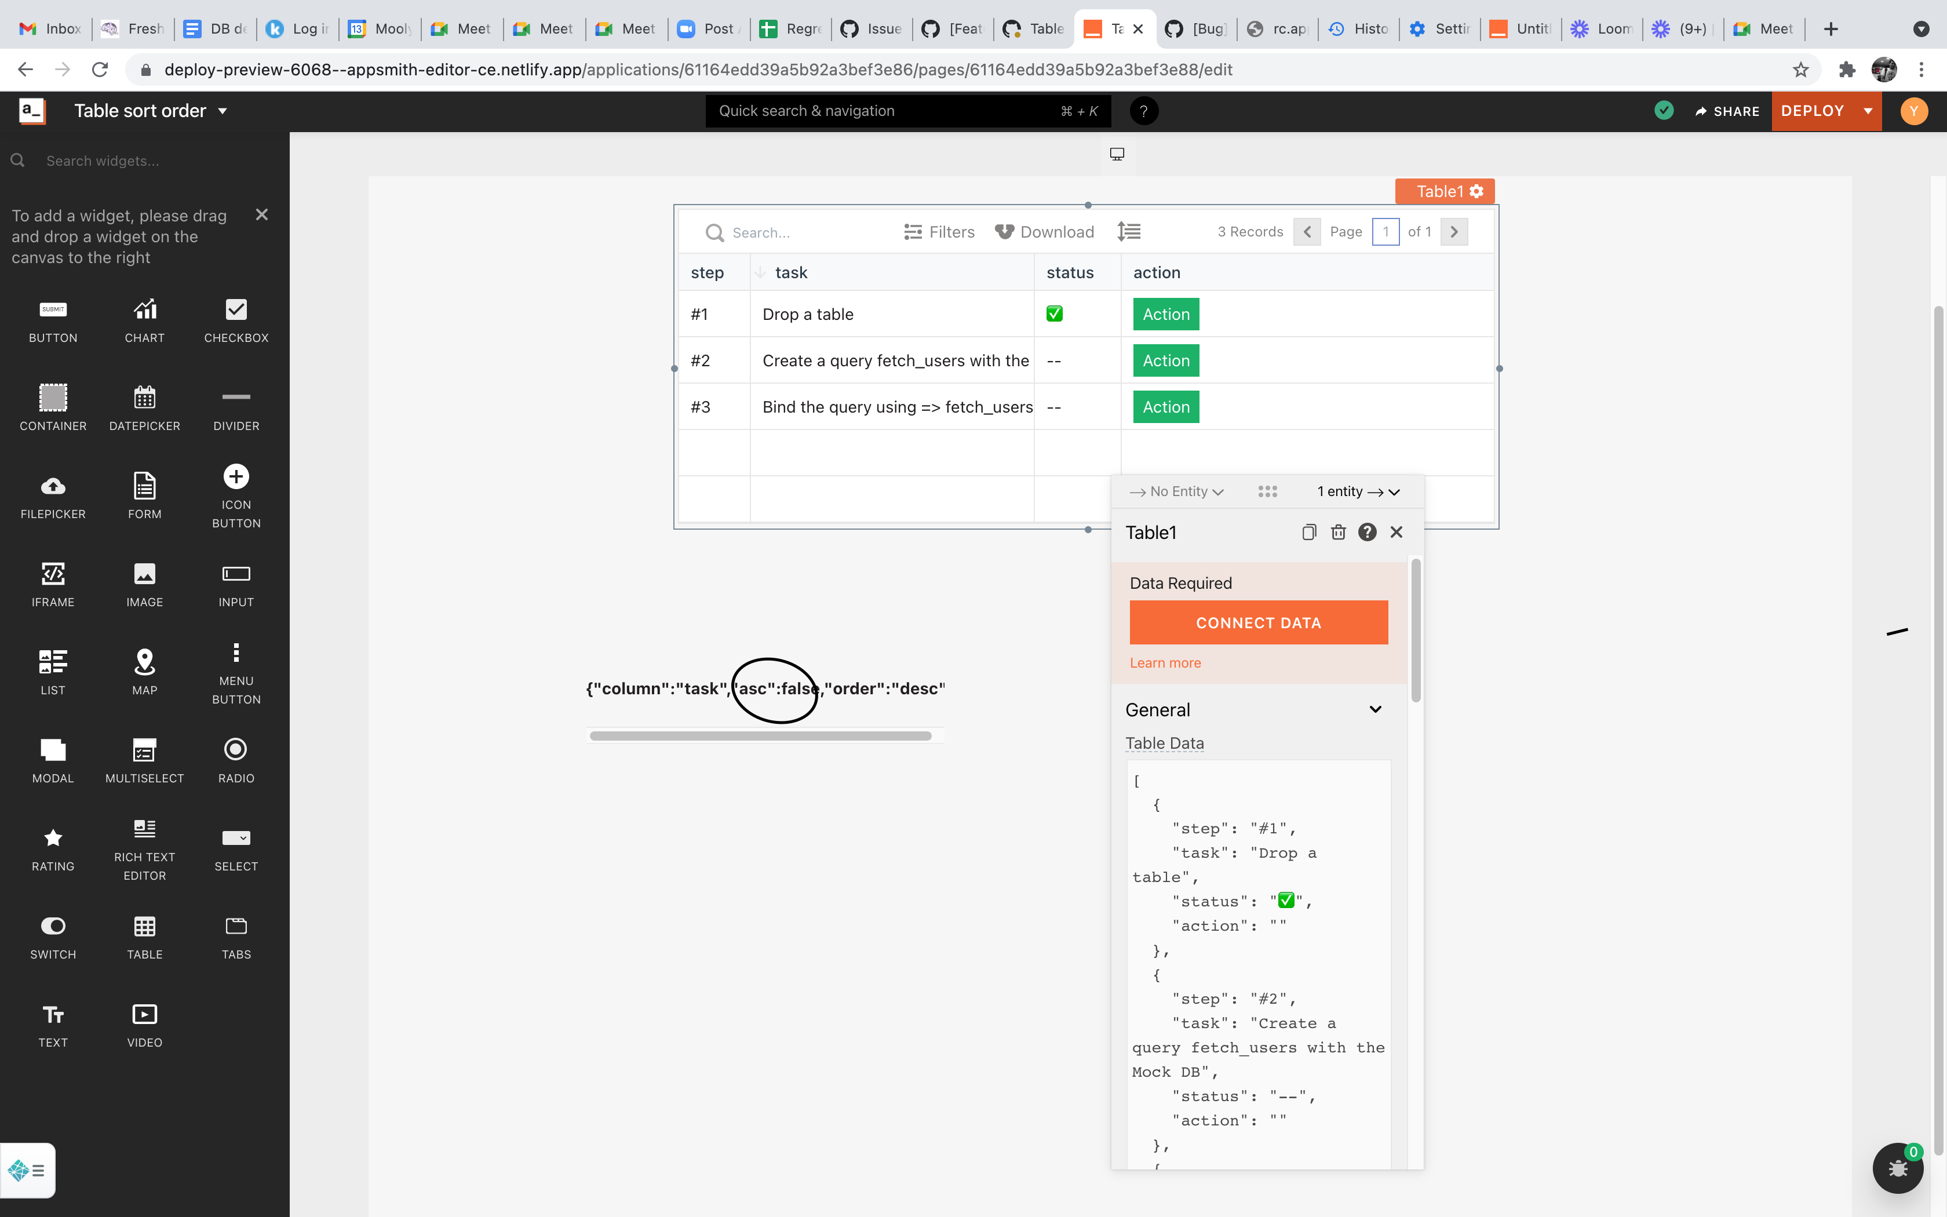Click the Map widget icon
This screenshot has width=1947, height=1217.
coord(144,662)
